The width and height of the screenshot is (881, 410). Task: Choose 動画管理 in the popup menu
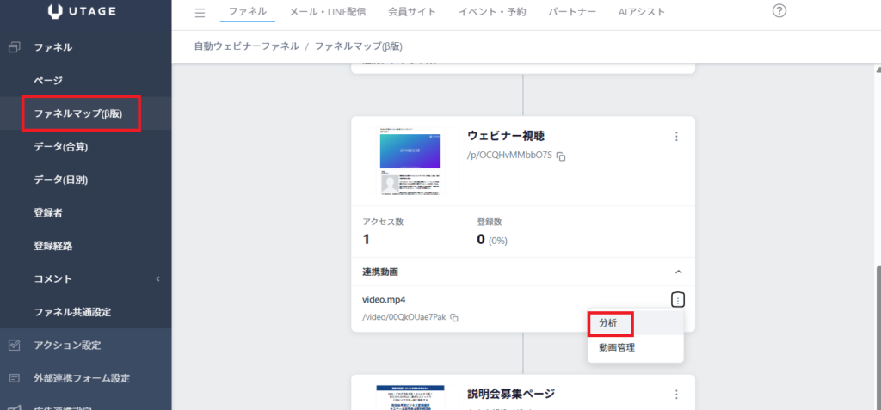(617, 347)
